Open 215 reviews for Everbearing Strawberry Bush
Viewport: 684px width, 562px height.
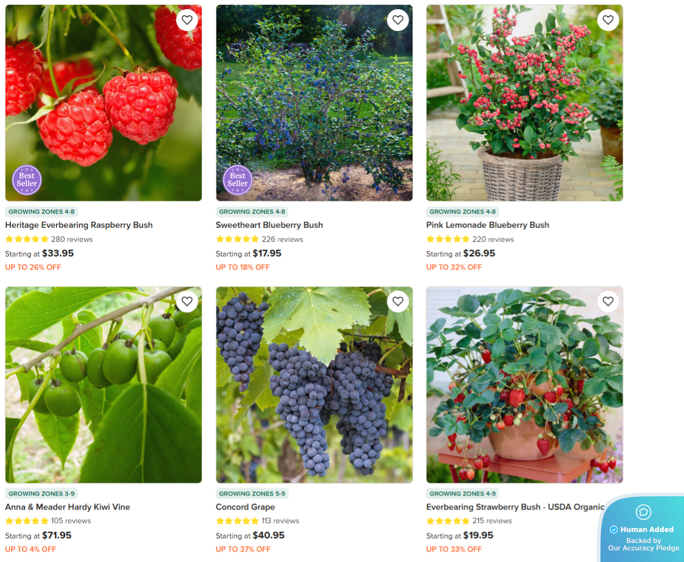coord(469,521)
